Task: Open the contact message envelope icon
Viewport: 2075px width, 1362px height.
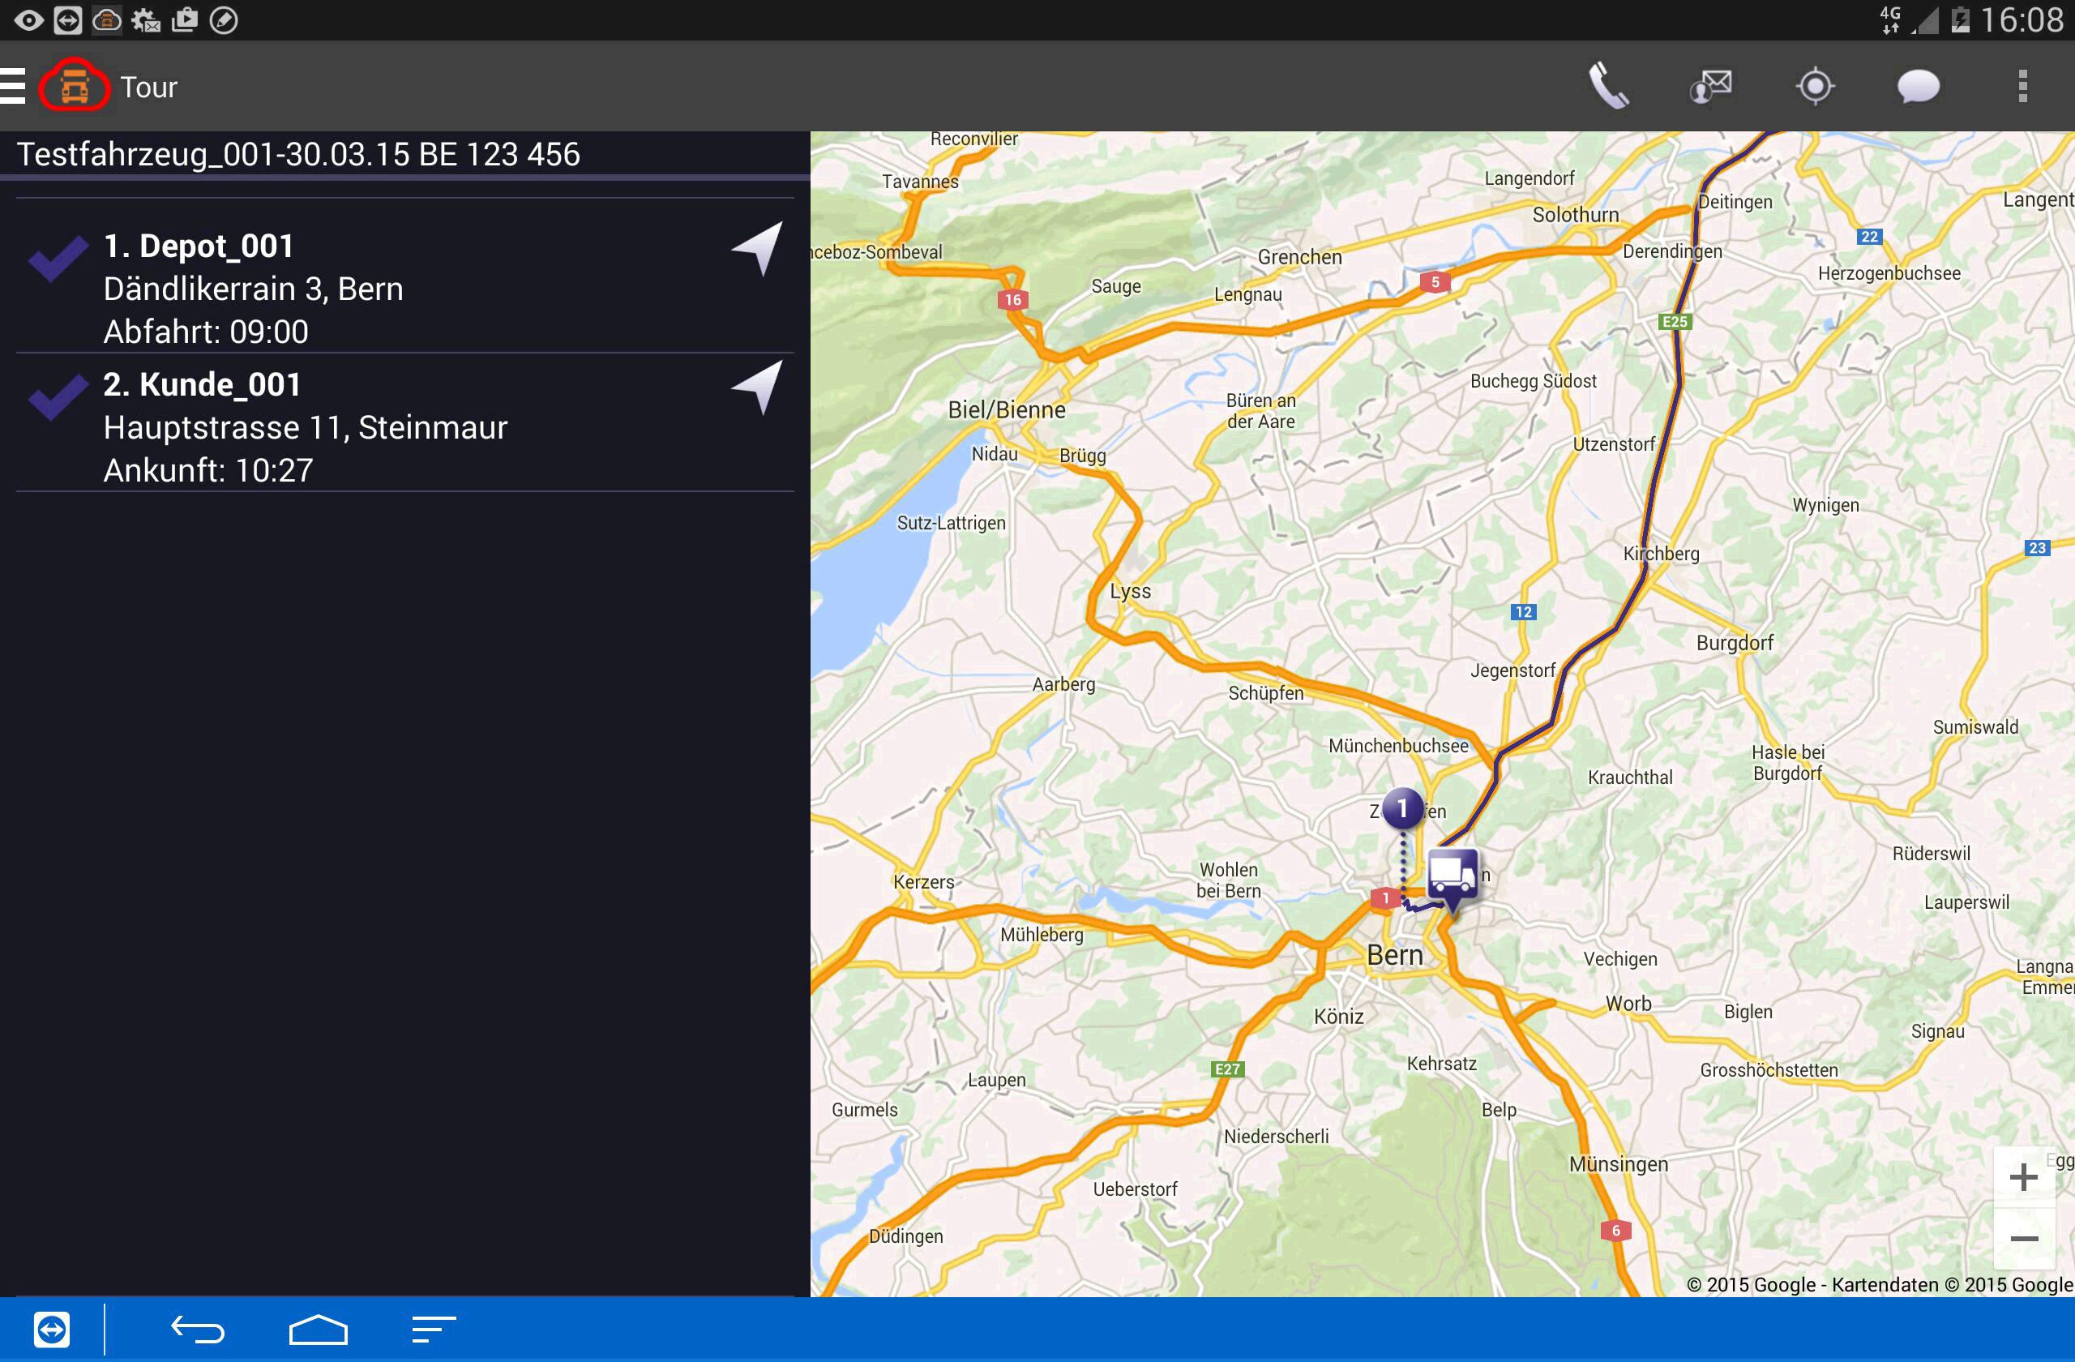Action: coord(1710,86)
